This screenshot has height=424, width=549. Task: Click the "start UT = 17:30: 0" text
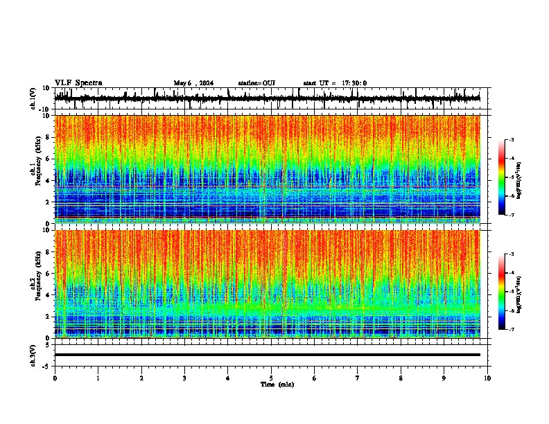tap(335, 83)
